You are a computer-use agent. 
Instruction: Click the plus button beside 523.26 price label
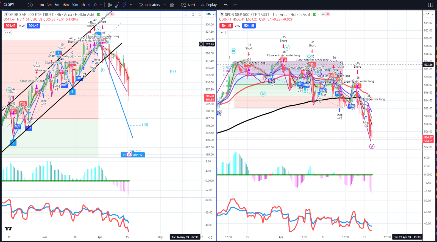[201, 44]
